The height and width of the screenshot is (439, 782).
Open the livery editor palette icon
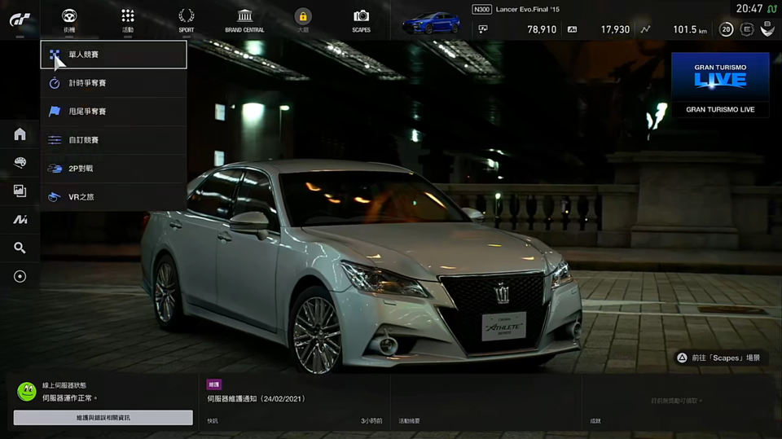20,162
